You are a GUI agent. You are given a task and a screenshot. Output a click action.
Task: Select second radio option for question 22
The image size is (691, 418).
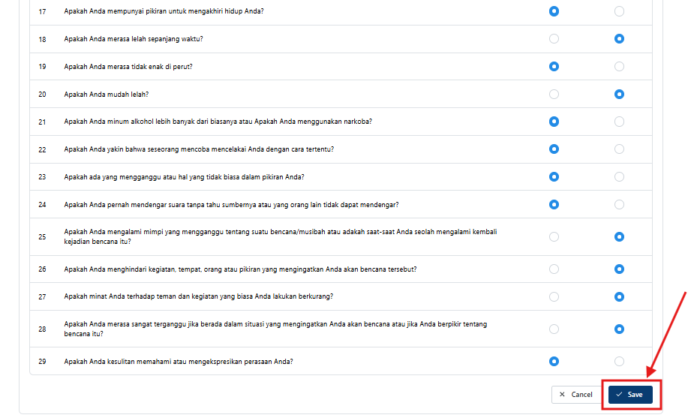pos(619,149)
